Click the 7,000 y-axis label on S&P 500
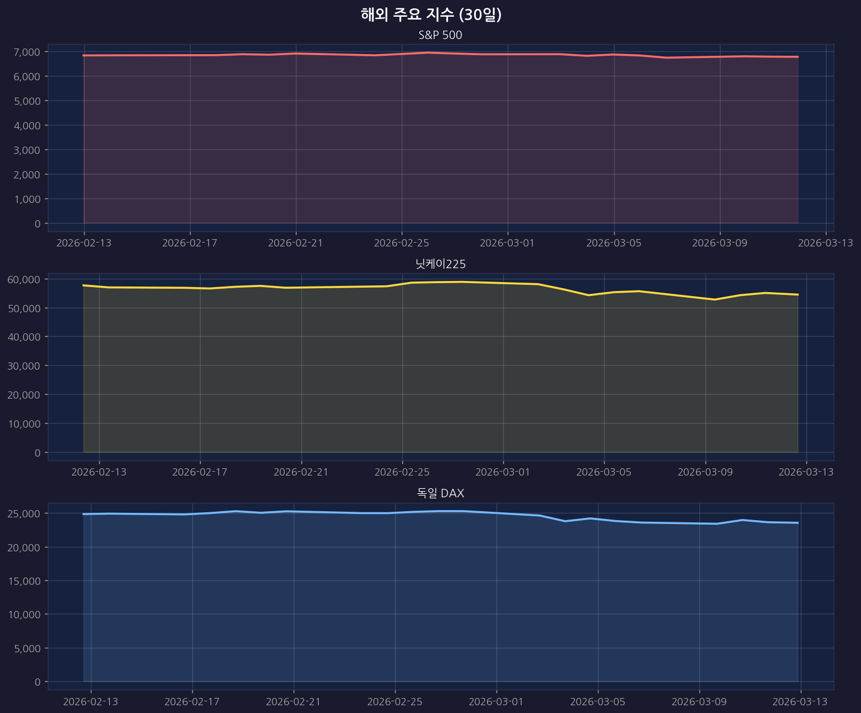The width and height of the screenshot is (861, 713). point(27,52)
